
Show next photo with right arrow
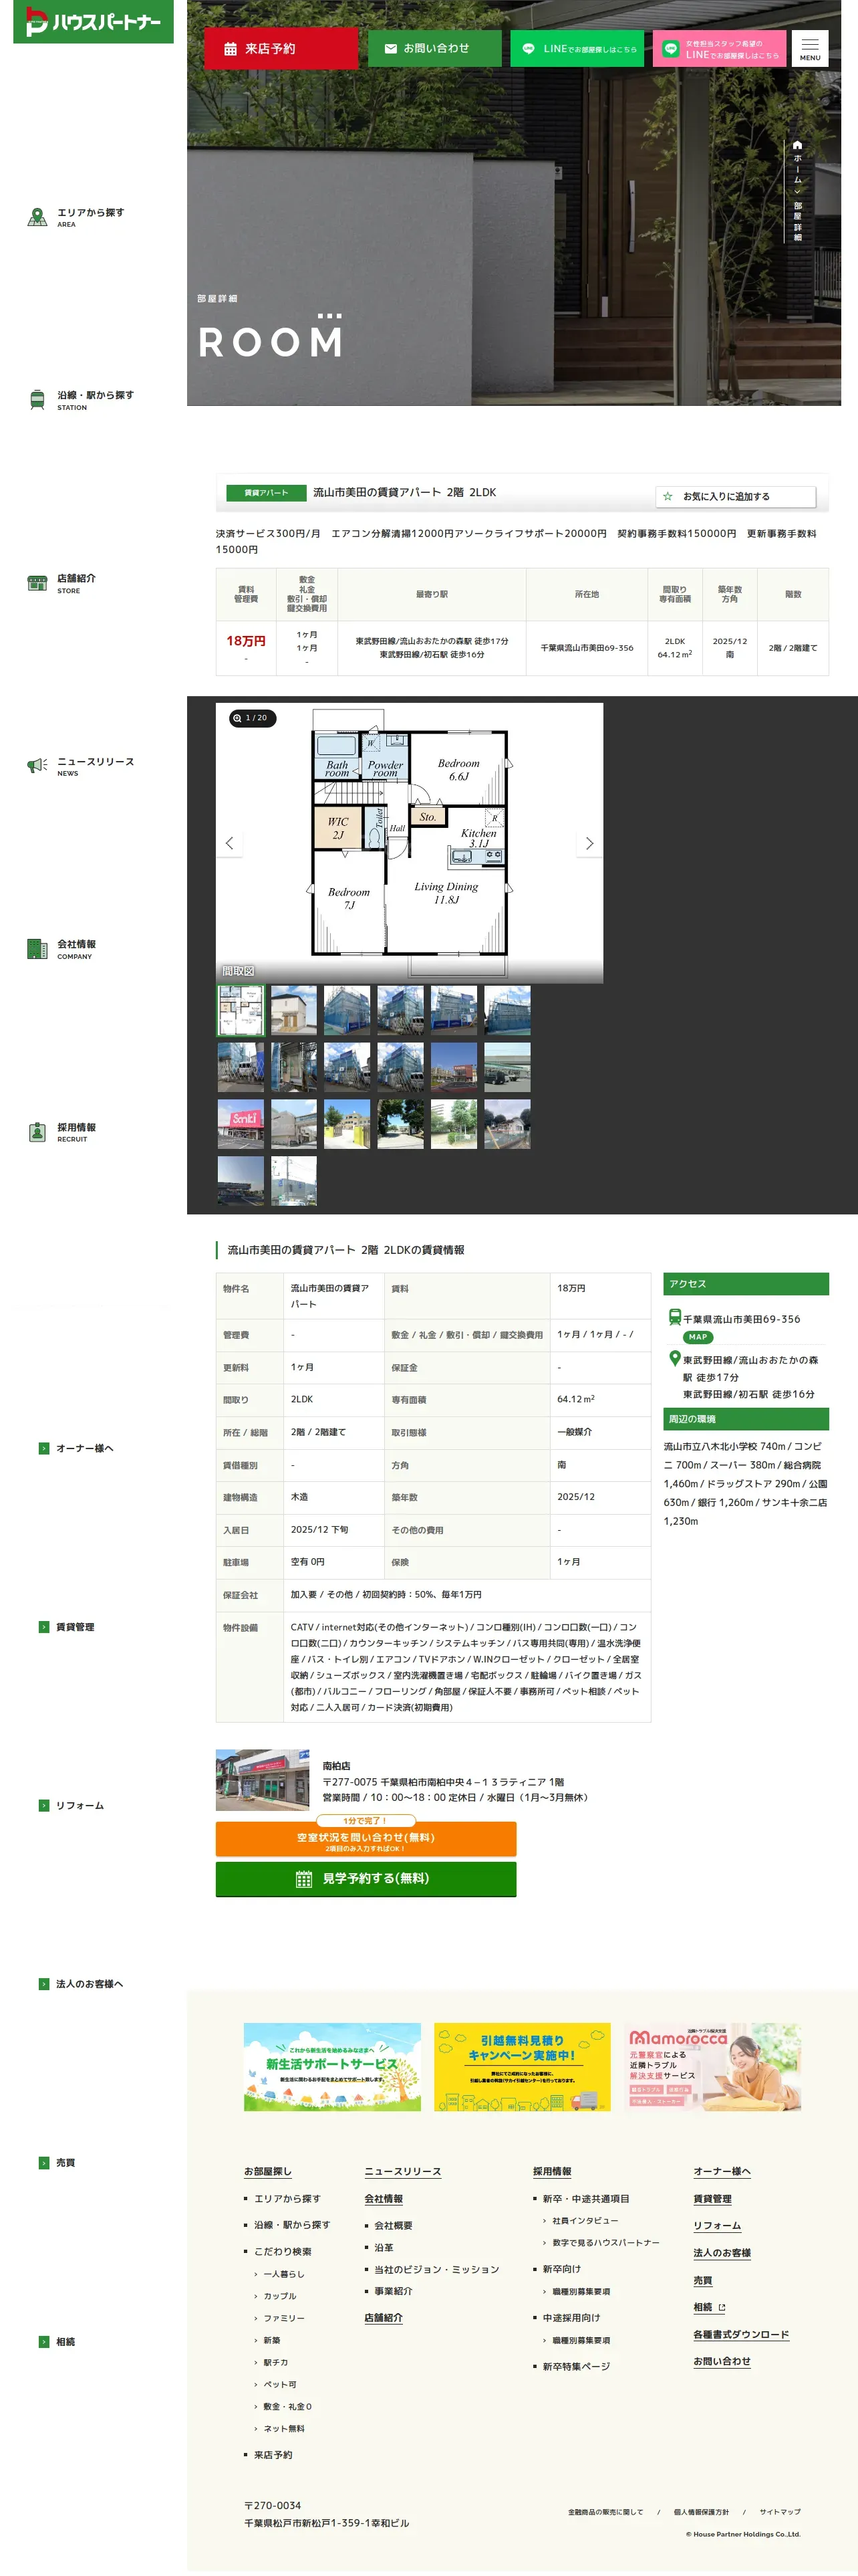point(589,843)
